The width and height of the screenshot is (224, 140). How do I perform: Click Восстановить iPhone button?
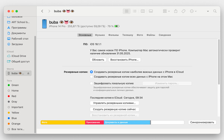click(x=124, y=60)
